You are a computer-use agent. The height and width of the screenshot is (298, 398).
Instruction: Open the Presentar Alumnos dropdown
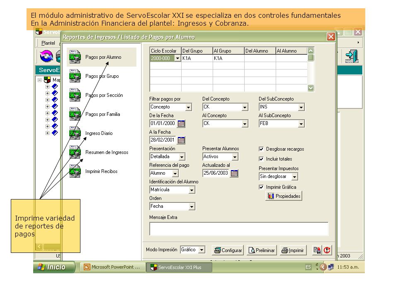235,157
